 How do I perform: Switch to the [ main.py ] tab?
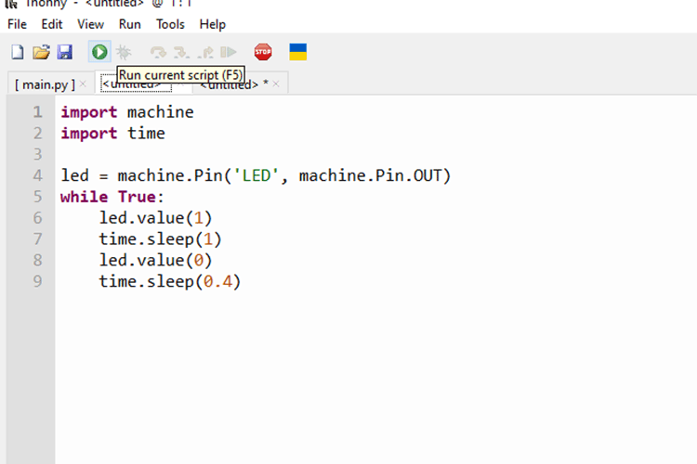click(x=45, y=84)
